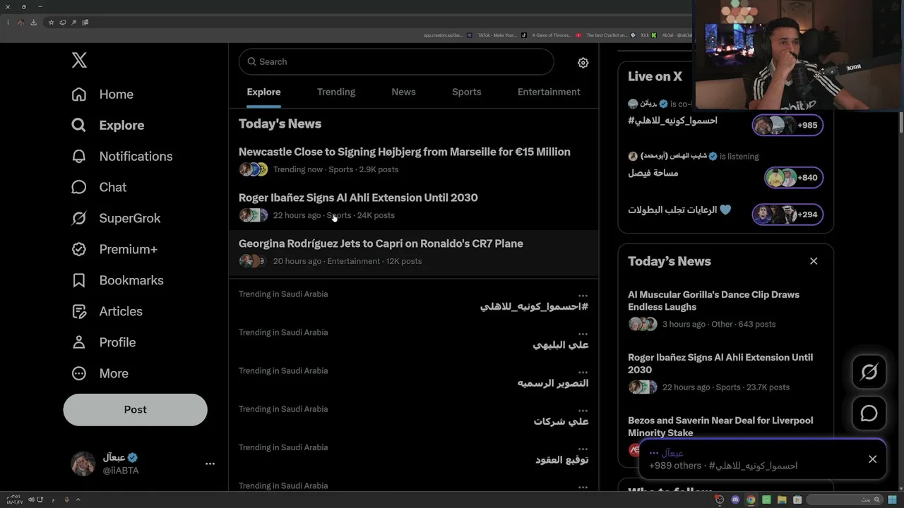Open account menu dots beside @iiABTA

tap(210, 464)
